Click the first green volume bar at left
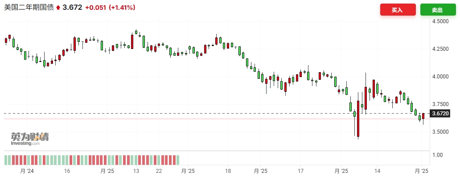The width and height of the screenshot is (460, 184). [7, 160]
